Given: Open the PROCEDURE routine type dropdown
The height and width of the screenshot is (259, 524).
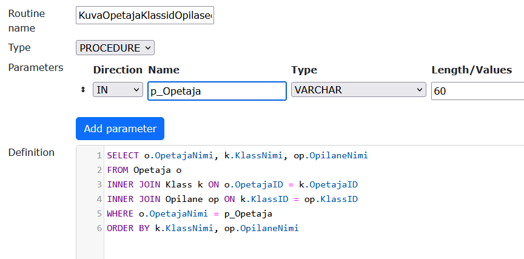Looking at the screenshot, I should coord(115,48).
